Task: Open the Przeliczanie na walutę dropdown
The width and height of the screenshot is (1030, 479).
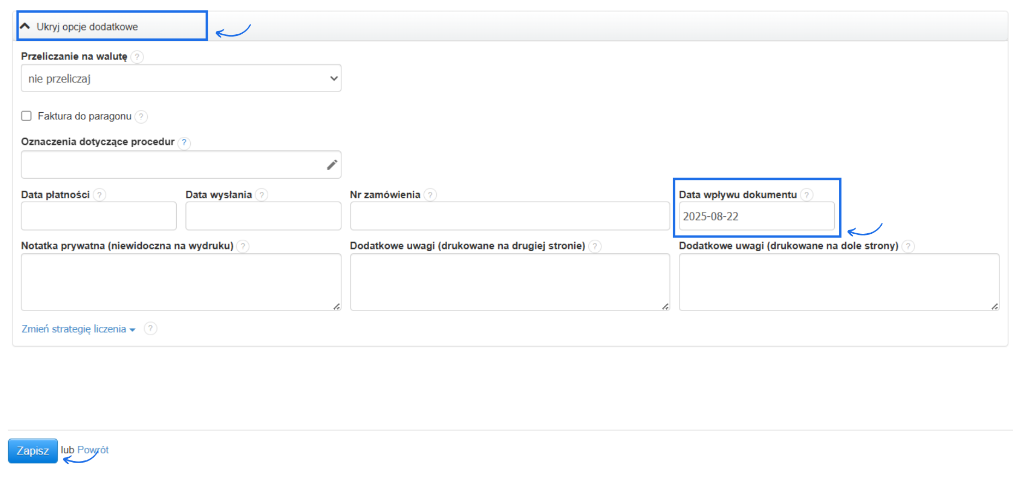Action: (x=181, y=78)
